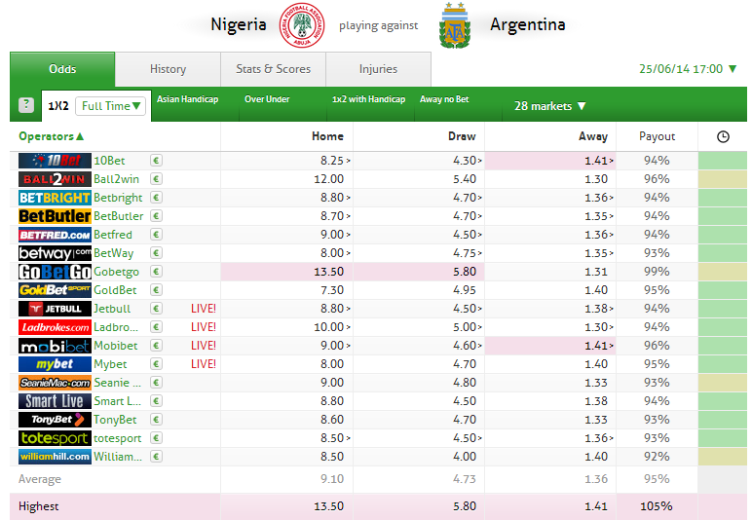
Task: Click the euro icon beside Betfred
Action: [x=156, y=235]
